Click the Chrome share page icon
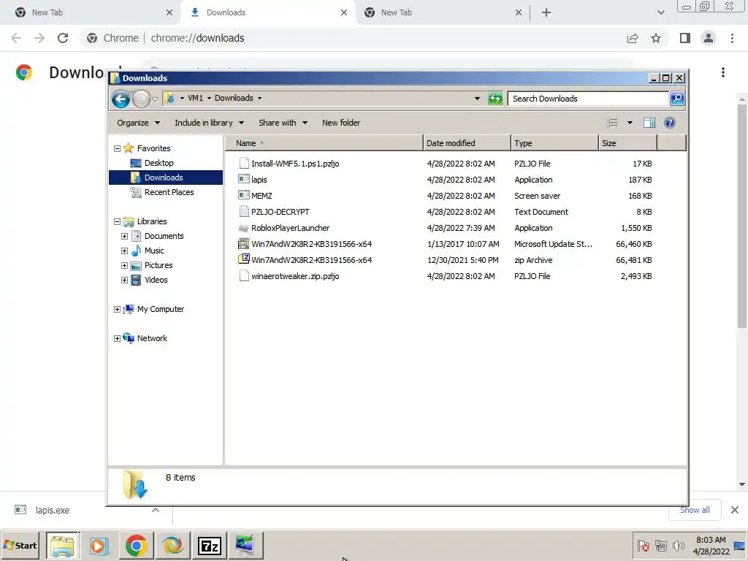Viewport: 748px width, 561px height. coord(633,38)
